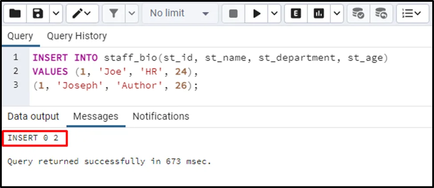Expand the filter options dropdown arrow
The image size is (434, 188).
point(131,14)
